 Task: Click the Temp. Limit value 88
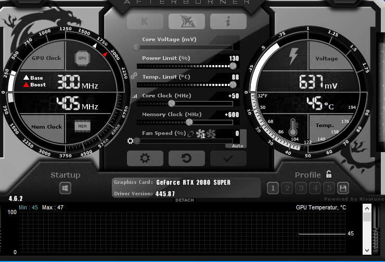click(x=235, y=77)
